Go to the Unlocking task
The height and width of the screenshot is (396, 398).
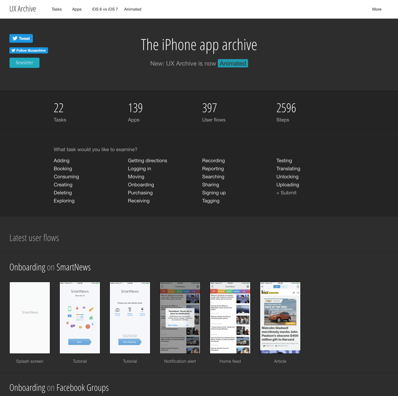[287, 176]
